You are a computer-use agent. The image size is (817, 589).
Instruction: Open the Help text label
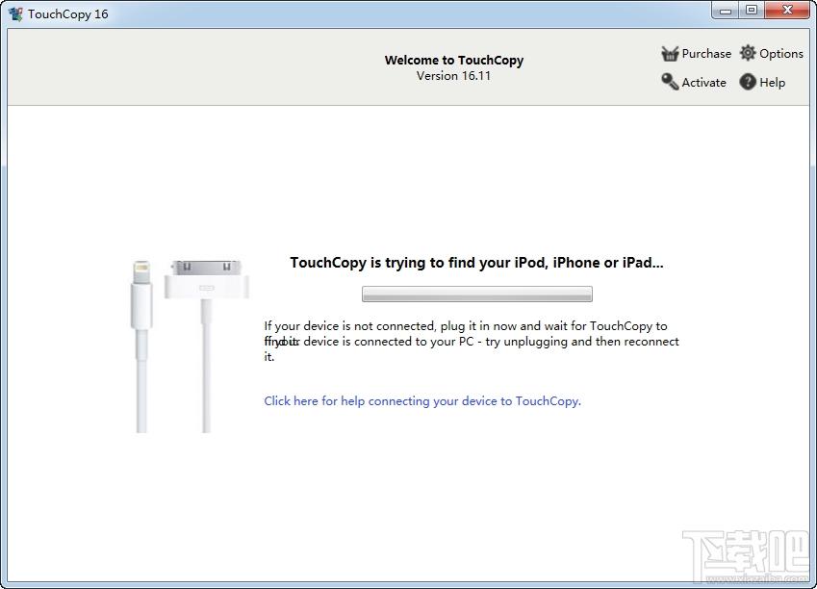pyautogui.click(x=772, y=83)
